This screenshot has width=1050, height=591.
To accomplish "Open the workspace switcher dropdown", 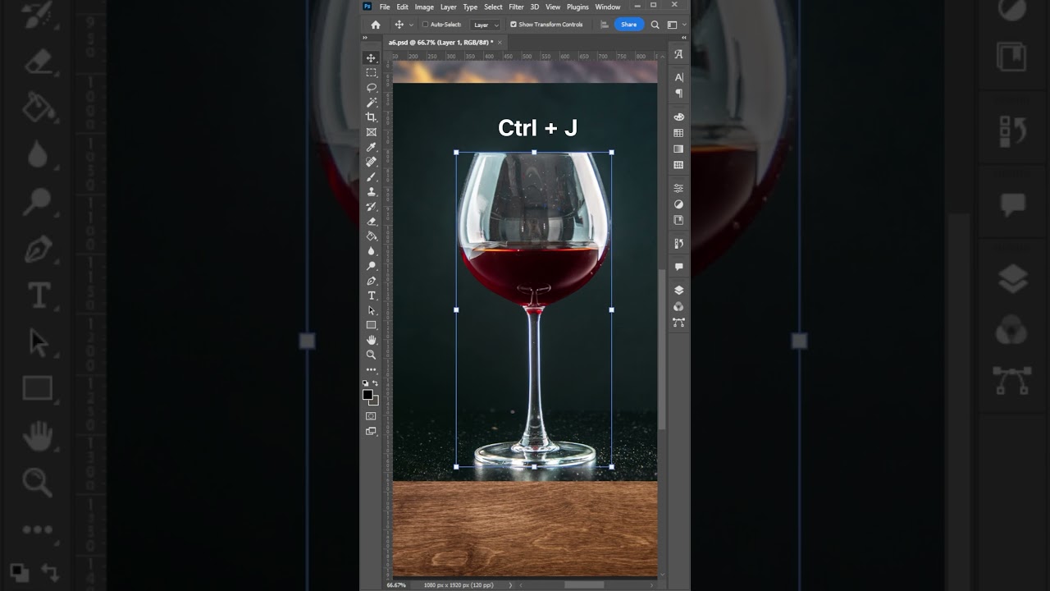I will [x=676, y=25].
